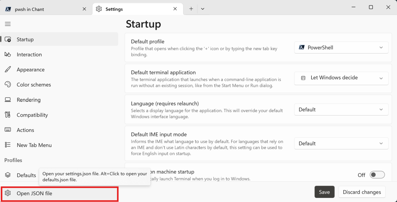Image resolution: width=397 pixels, height=202 pixels.
Task: Open the Default IME input mode dropdown
Action: point(341,144)
